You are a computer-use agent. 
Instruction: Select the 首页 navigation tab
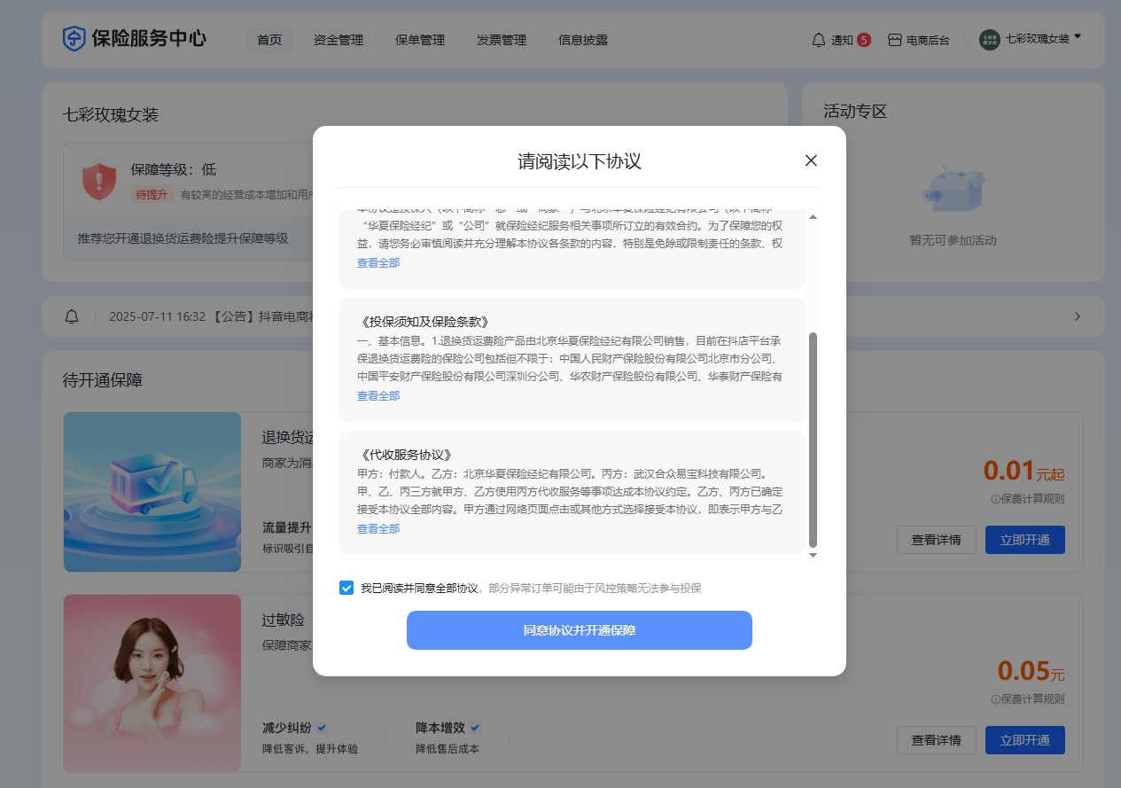click(x=269, y=40)
